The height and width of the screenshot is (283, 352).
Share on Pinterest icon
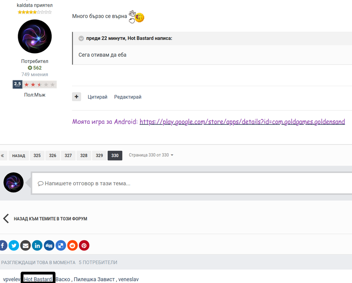84,246
